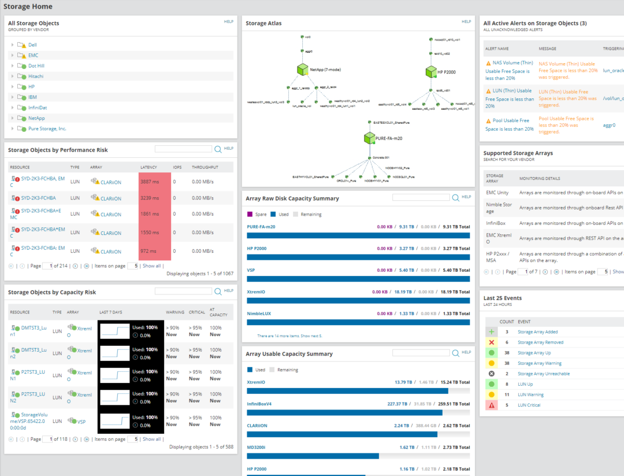Go to next page in Performance Risk pager
This screenshot has height=476, width=624.
[x=75, y=266]
